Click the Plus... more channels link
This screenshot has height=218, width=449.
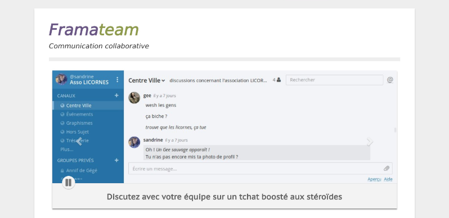(x=67, y=149)
